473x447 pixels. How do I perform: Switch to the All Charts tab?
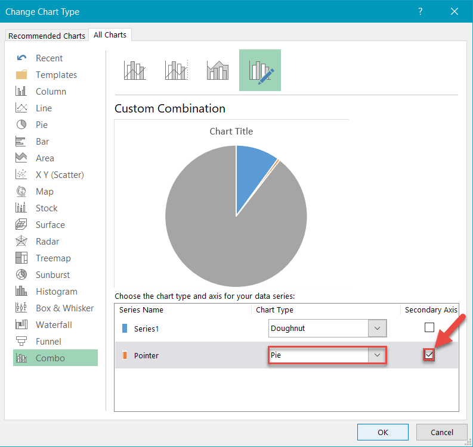110,35
